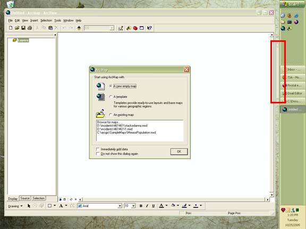Open the font color picker arrow
This screenshot has width=306, height=229.
(166, 206)
